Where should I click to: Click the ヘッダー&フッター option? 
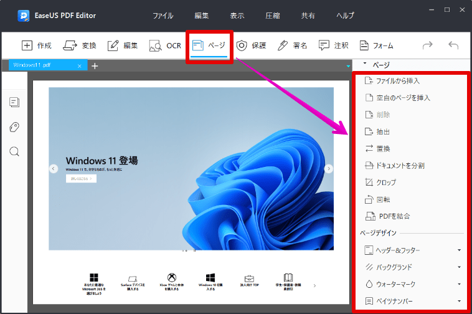pos(392,250)
